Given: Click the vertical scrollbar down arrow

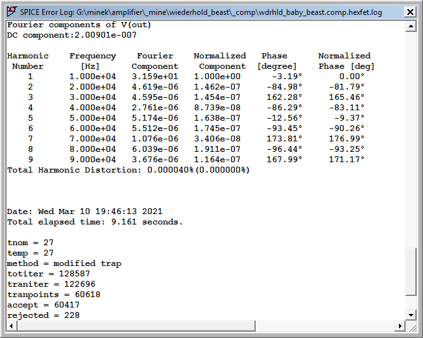Looking at the screenshot, I should (411, 315).
